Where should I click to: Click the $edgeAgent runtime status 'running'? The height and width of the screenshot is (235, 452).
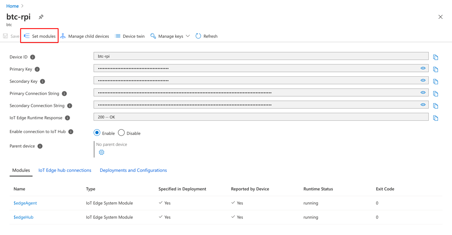pos(311,203)
